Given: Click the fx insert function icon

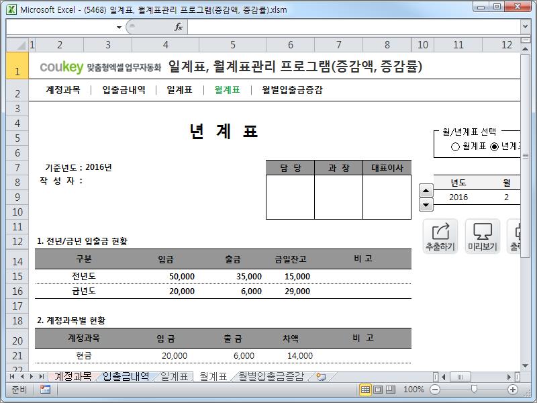Looking at the screenshot, I should click(x=178, y=27).
